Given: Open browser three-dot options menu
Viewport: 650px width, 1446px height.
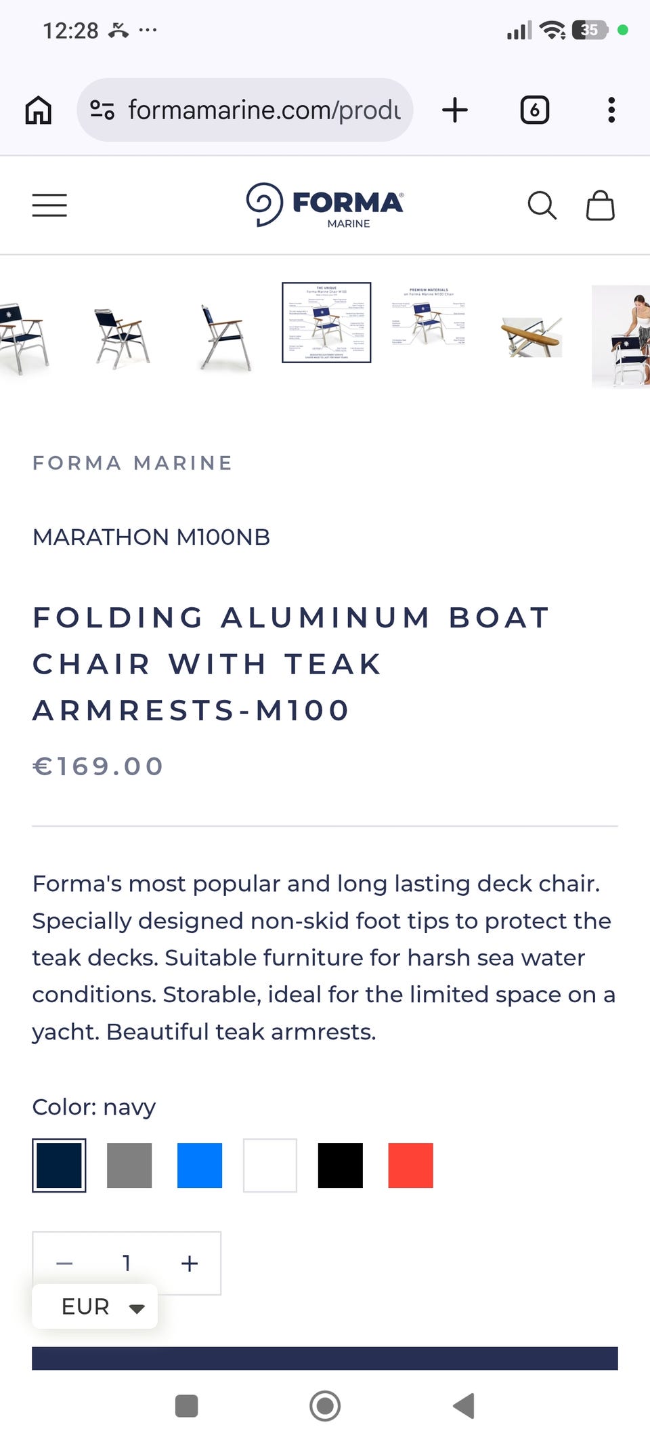Looking at the screenshot, I should pyautogui.click(x=611, y=110).
